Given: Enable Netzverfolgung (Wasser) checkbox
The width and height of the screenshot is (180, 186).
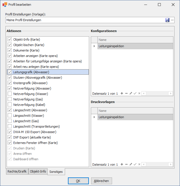Looking at the screenshot, I should [x=10, y=94].
